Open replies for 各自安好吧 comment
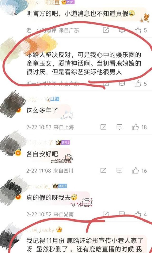152x253 pixels. [x=119, y=170]
